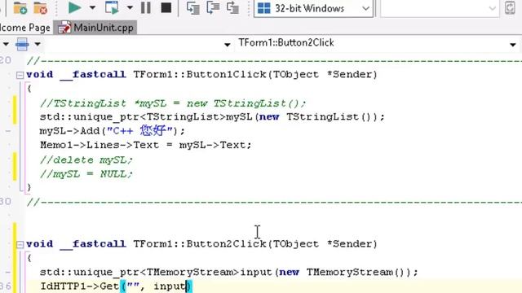Click the //delete mySL; comment line
Screen dimensions: 522x293
(x=86, y=160)
